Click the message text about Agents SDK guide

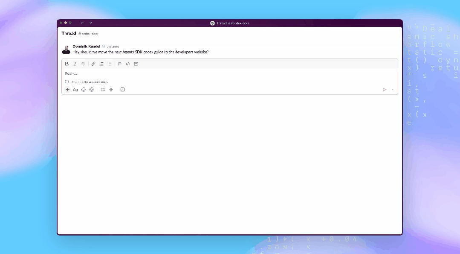click(x=141, y=52)
